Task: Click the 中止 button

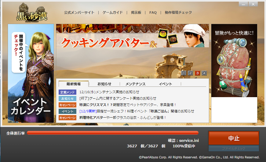Action: click(234, 138)
